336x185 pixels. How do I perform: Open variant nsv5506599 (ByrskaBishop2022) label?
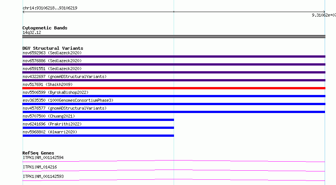click(x=55, y=92)
